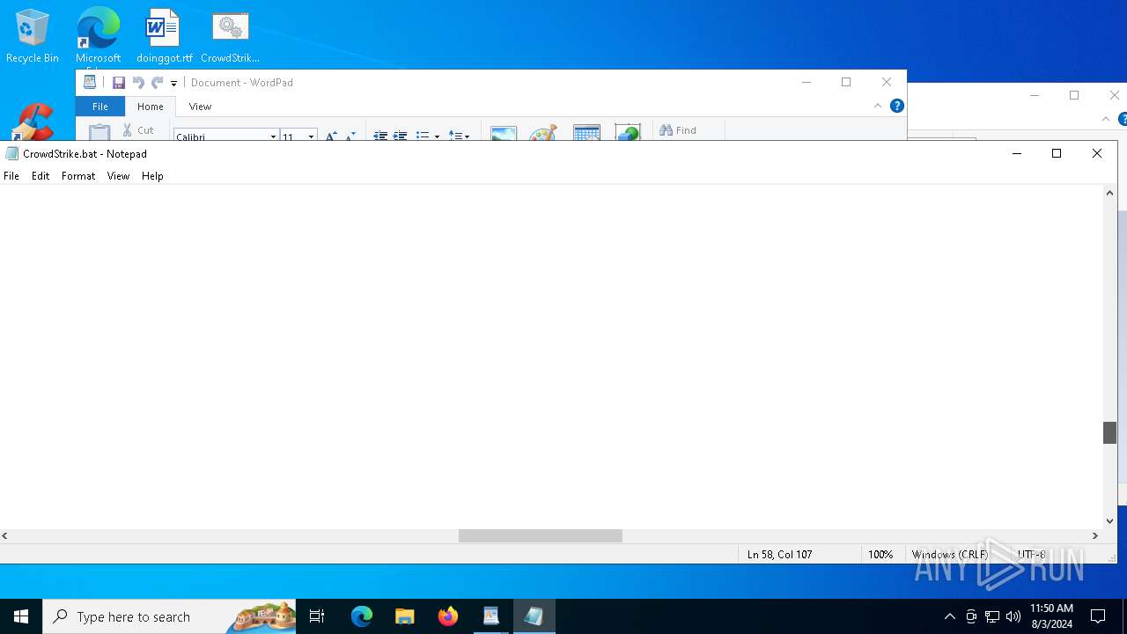Click the Windows Start button
The width and height of the screenshot is (1127, 634).
(x=21, y=616)
